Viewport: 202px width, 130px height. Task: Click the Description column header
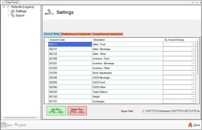[x=127, y=40]
